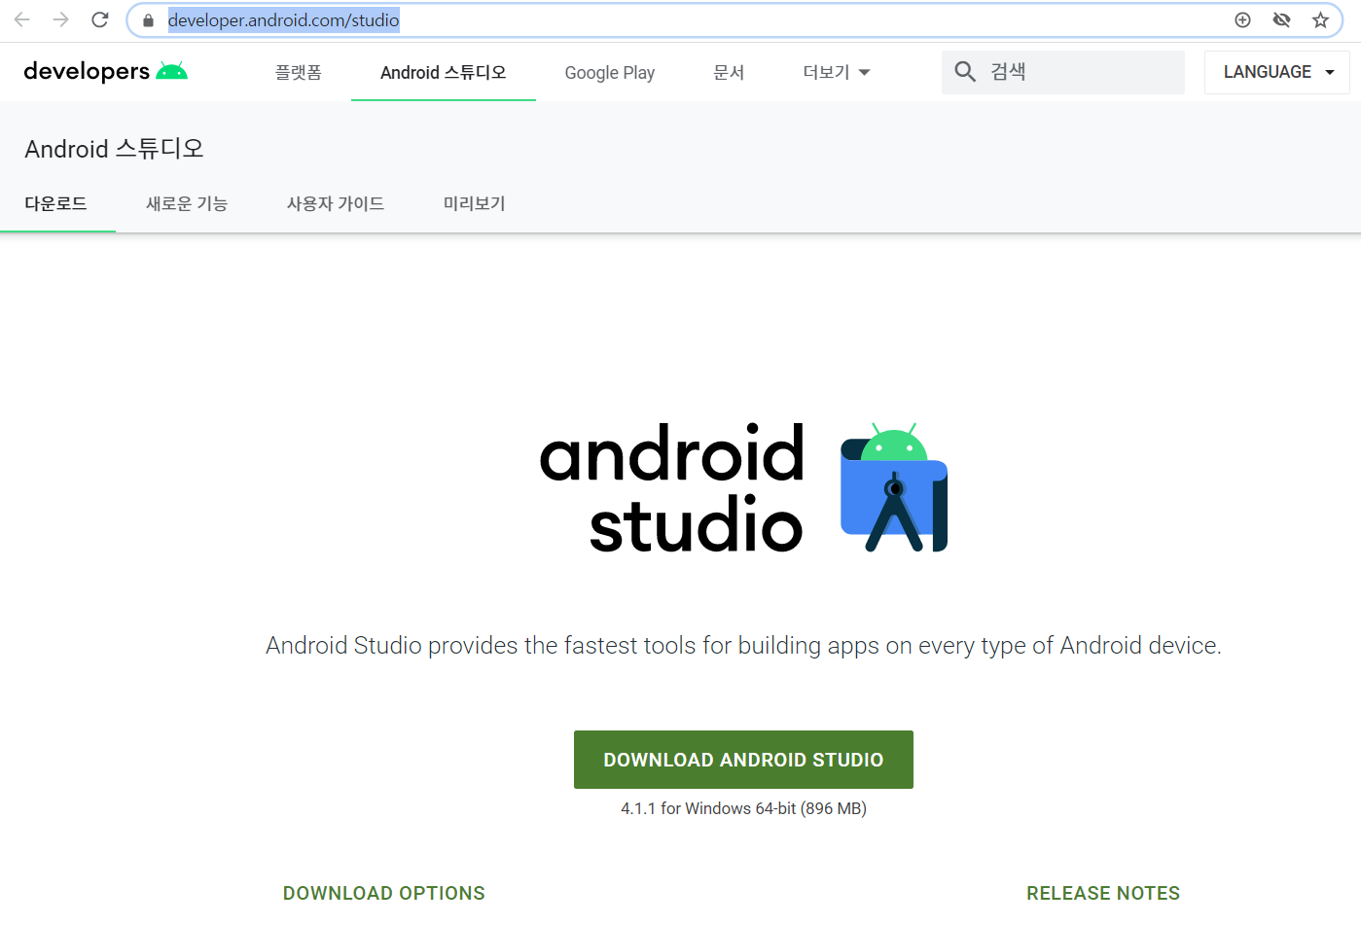Click the padlock site security icon
The image size is (1361, 925).
pos(148,20)
